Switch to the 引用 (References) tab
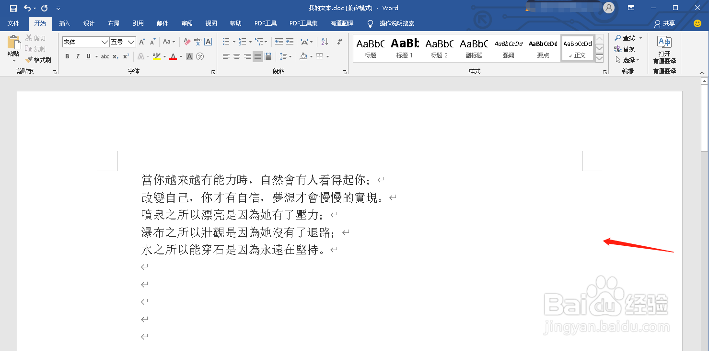709x351 pixels. point(138,23)
